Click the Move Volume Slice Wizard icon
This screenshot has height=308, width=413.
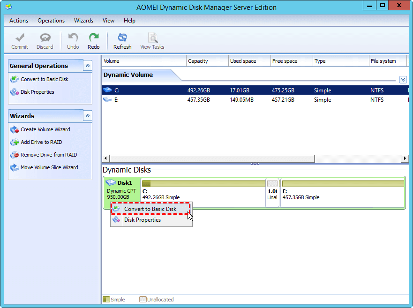(15, 167)
